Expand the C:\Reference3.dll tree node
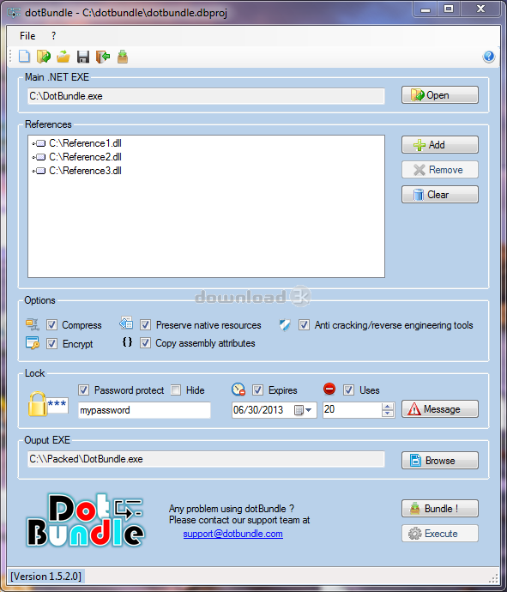Viewport: 507px width, 592px height. (x=33, y=171)
